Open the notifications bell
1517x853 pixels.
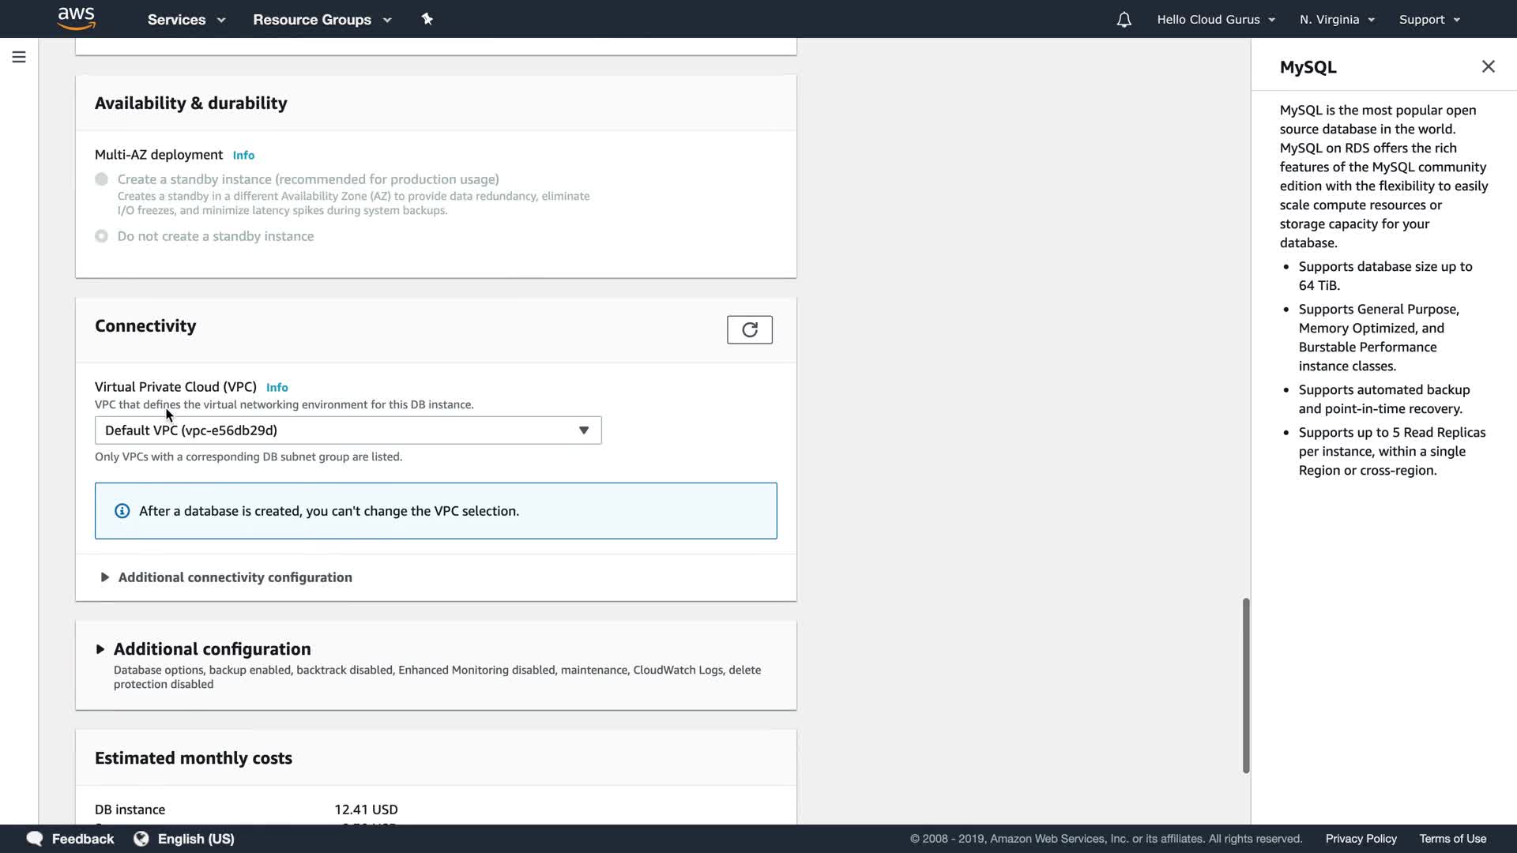coord(1124,20)
